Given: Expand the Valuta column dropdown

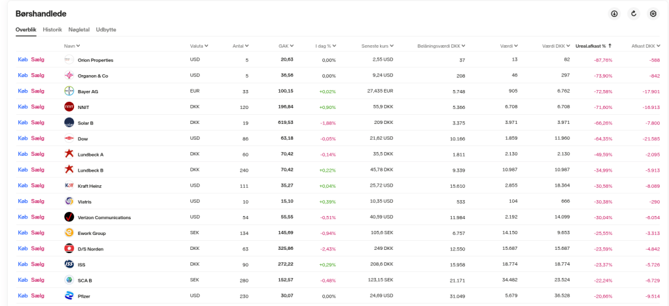Looking at the screenshot, I should (x=199, y=46).
